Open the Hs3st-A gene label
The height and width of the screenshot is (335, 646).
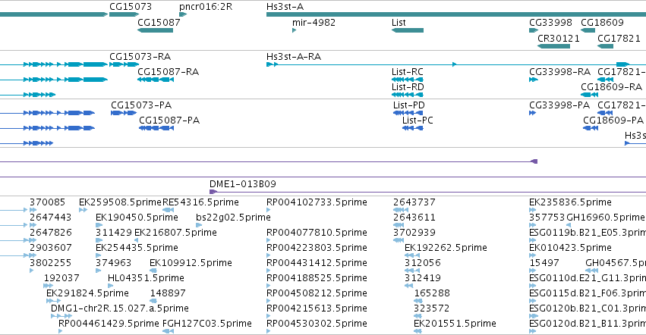(285, 7)
